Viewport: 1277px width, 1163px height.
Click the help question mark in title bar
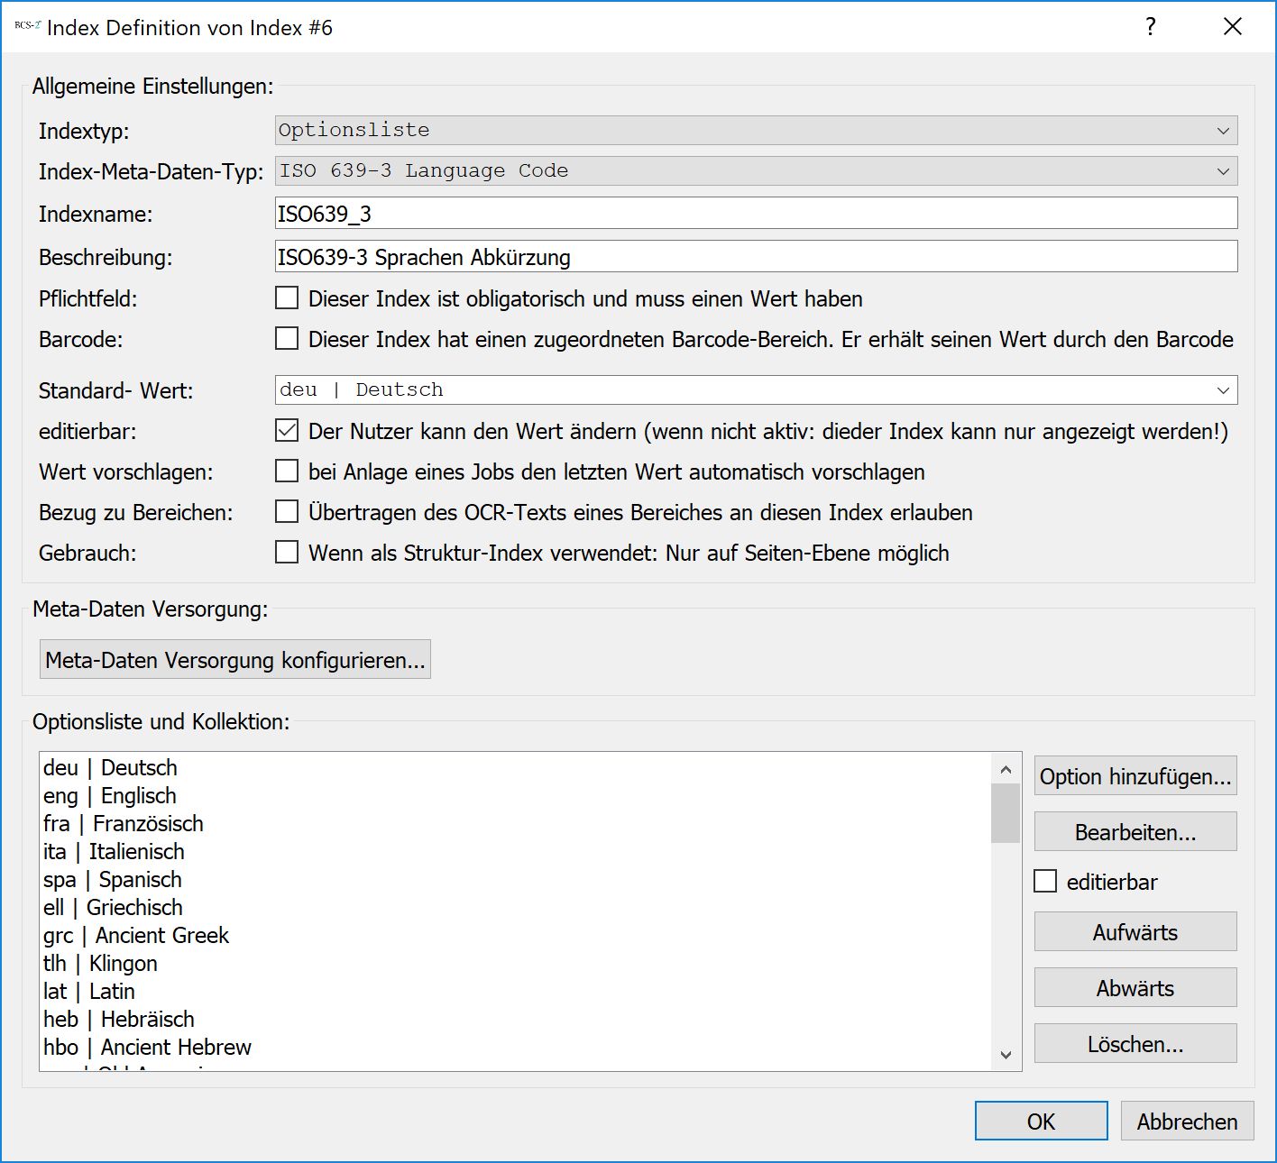coord(1151,27)
